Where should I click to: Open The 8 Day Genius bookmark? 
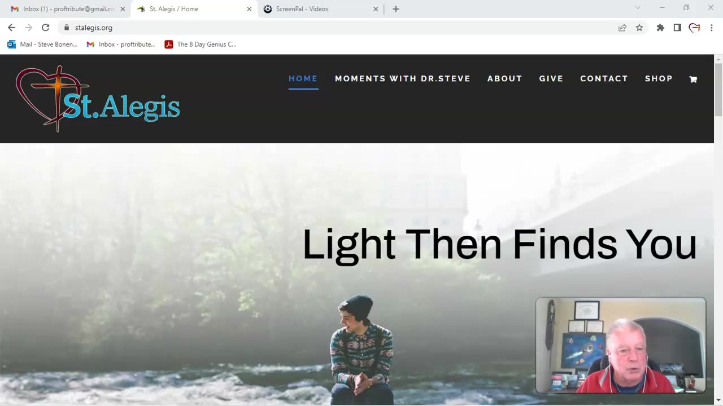[201, 44]
